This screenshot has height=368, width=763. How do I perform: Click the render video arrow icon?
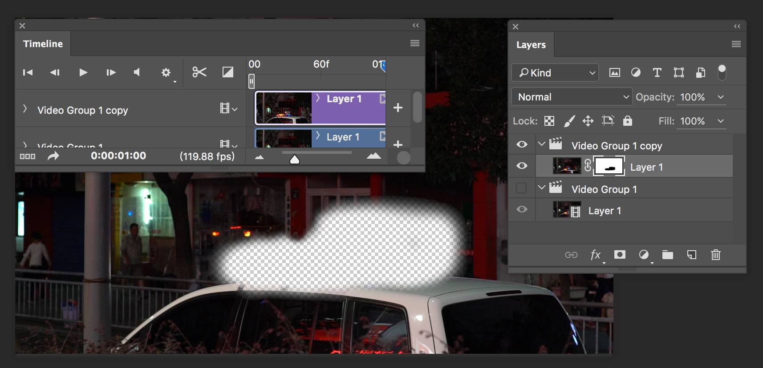(53, 156)
